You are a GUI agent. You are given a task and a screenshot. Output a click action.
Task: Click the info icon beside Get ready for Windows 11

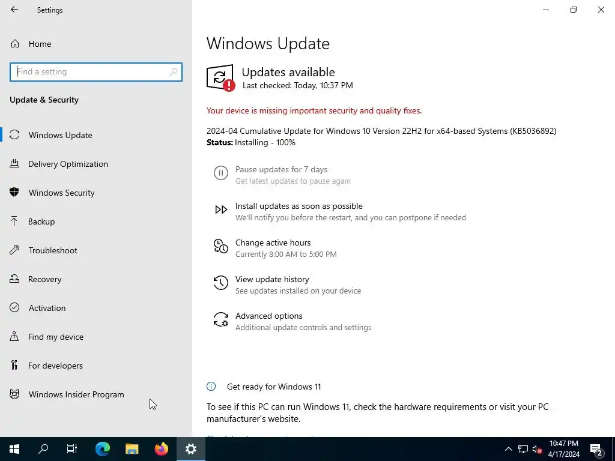point(211,387)
